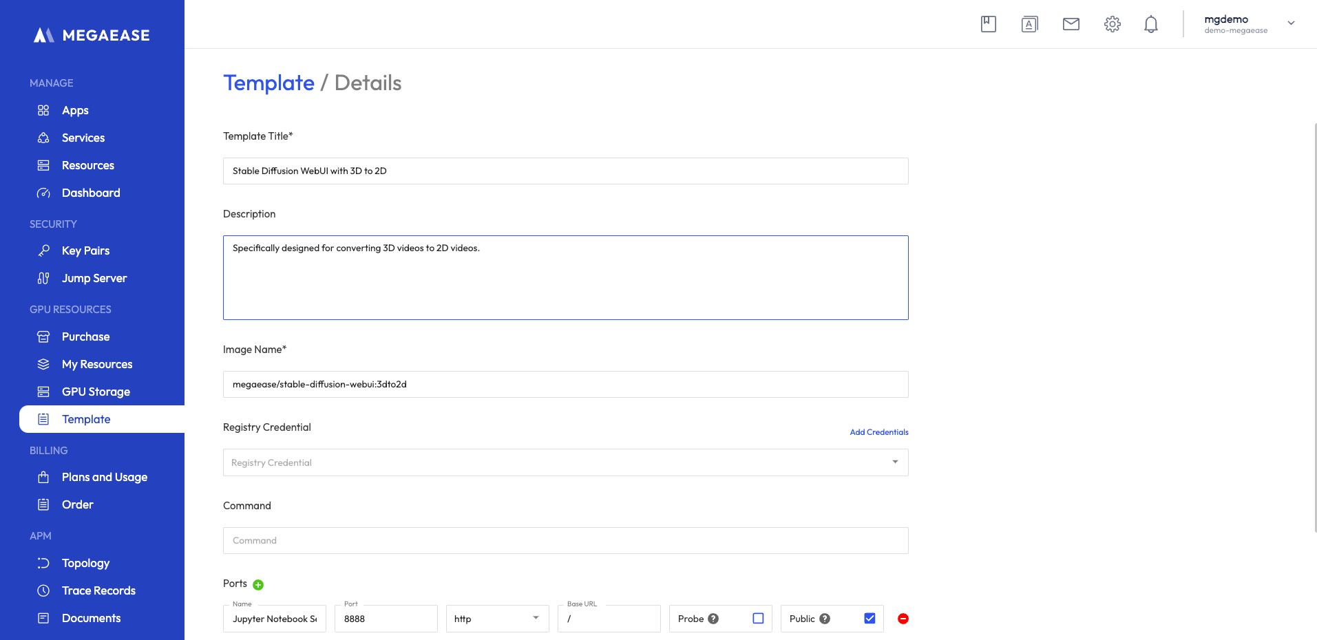This screenshot has width=1317, height=640.
Task: Open the http protocol dropdown
Action: pos(497,619)
